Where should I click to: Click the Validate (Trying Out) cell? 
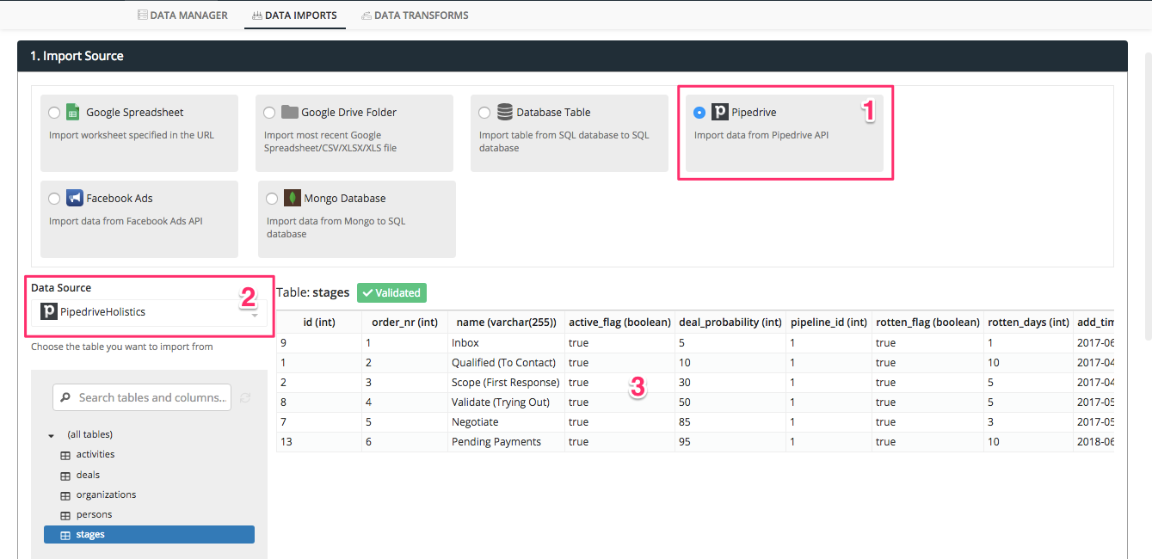[x=507, y=402]
